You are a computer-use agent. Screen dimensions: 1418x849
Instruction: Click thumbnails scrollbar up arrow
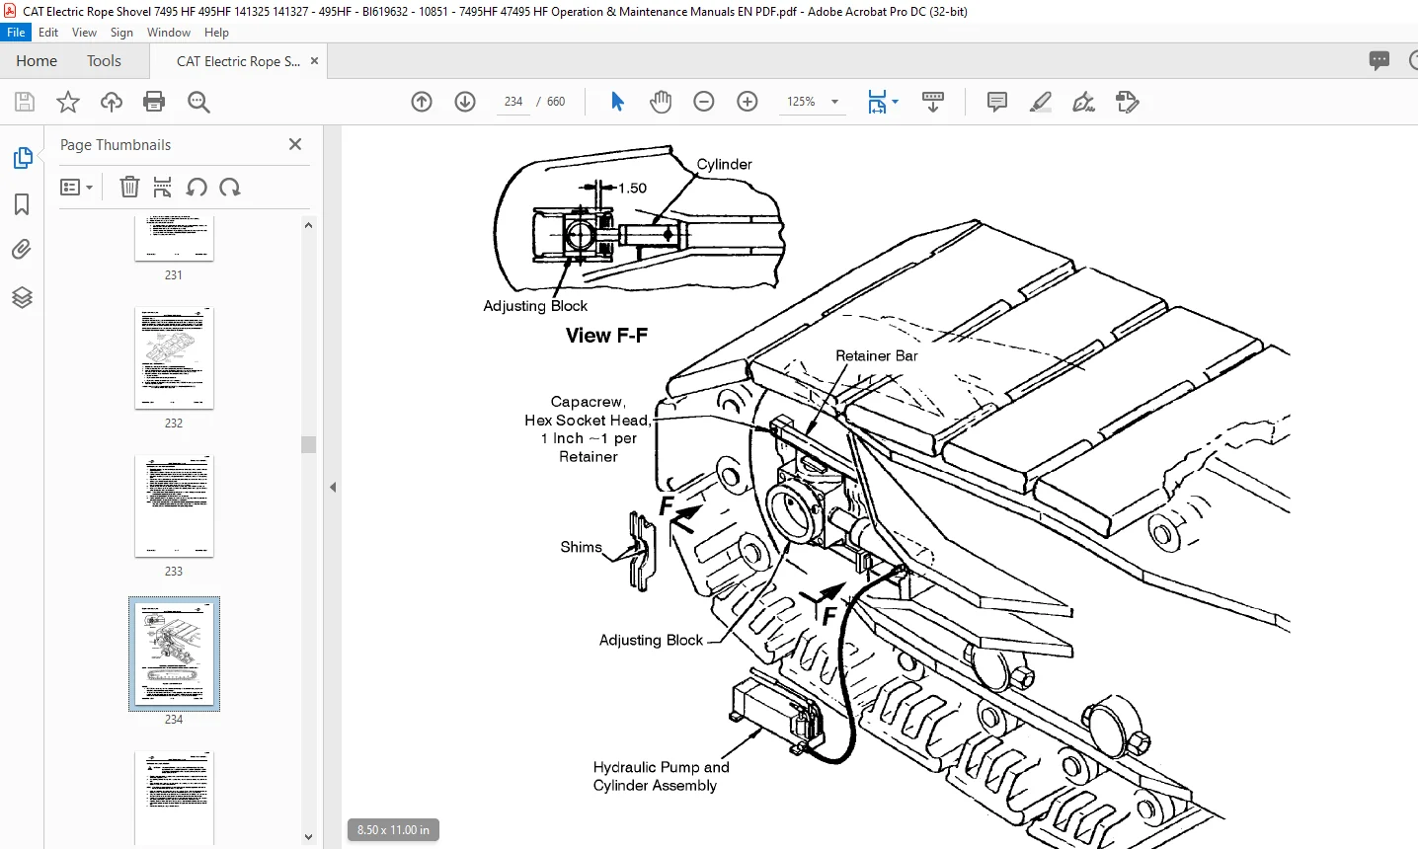(308, 225)
